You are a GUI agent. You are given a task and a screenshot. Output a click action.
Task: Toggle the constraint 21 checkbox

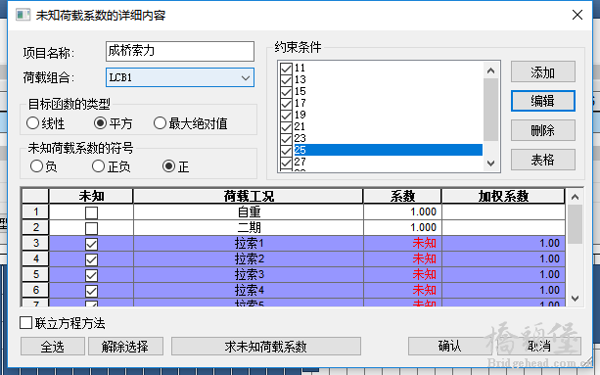click(286, 127)
